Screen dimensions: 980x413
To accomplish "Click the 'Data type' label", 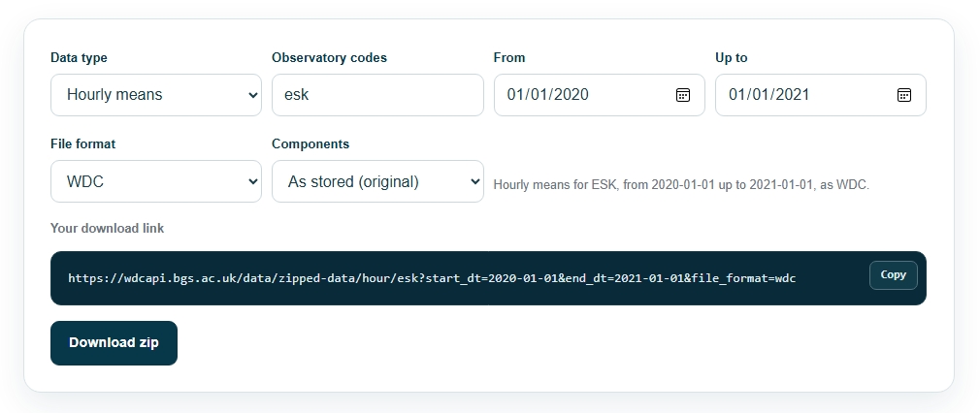I will pyautogui.click(x=79, y=57).
